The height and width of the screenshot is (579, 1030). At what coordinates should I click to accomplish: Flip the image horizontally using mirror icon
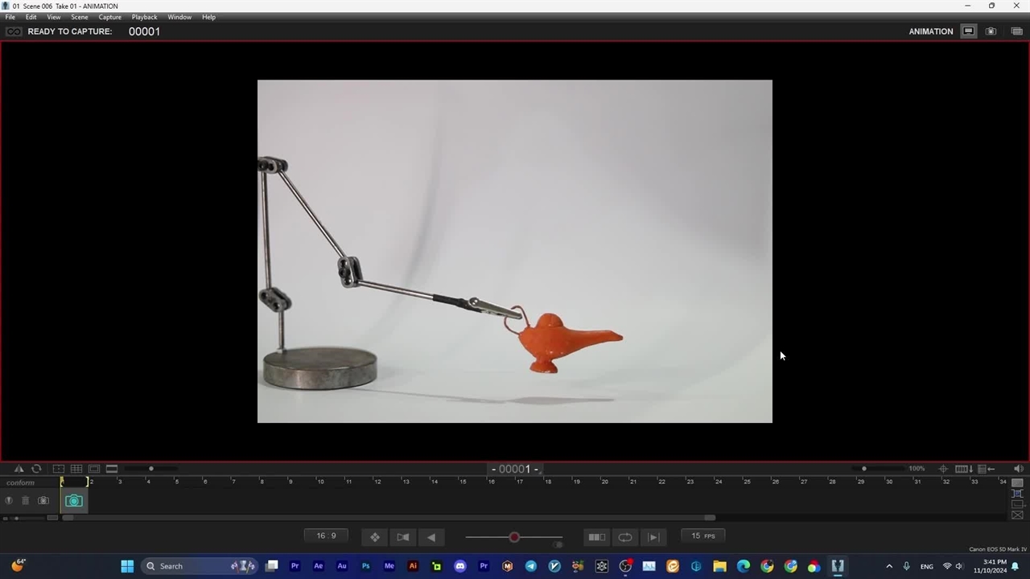[19, 469]
